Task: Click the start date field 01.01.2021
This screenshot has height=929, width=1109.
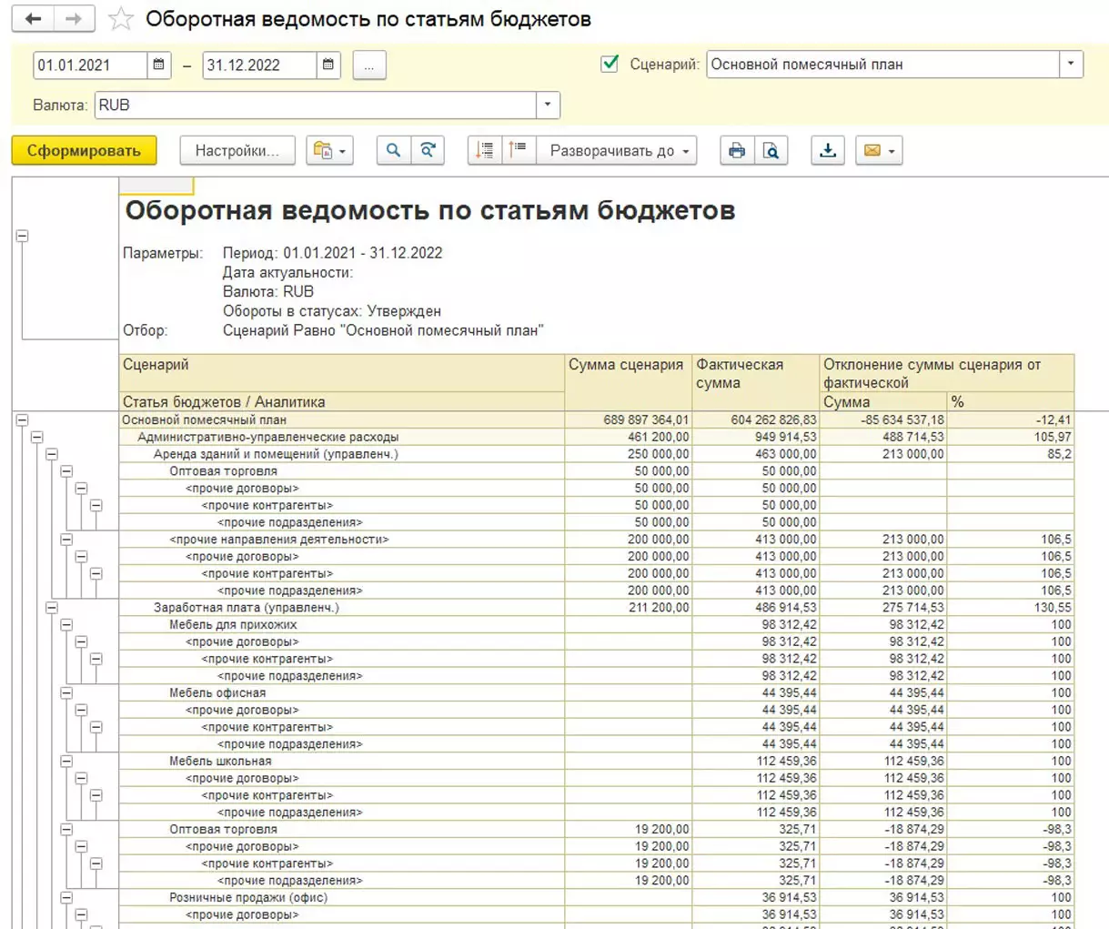Action: (x=90, y=65)
